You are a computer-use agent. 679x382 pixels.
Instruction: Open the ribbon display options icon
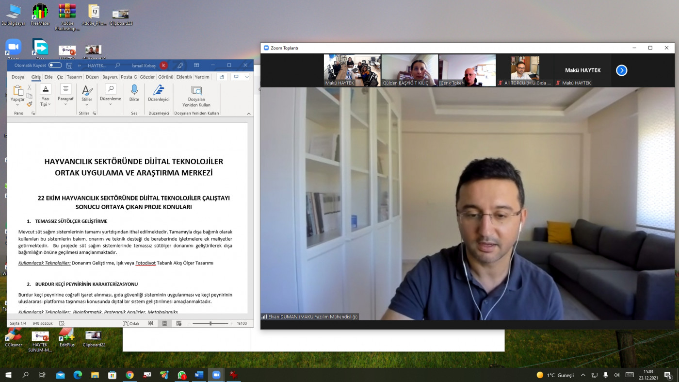(x=196, y=65)
